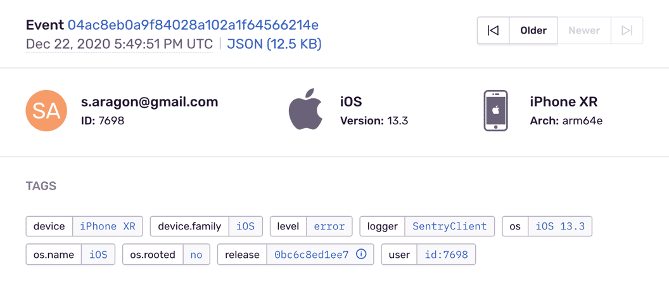Filter by level error tag

tap(329, 226)
